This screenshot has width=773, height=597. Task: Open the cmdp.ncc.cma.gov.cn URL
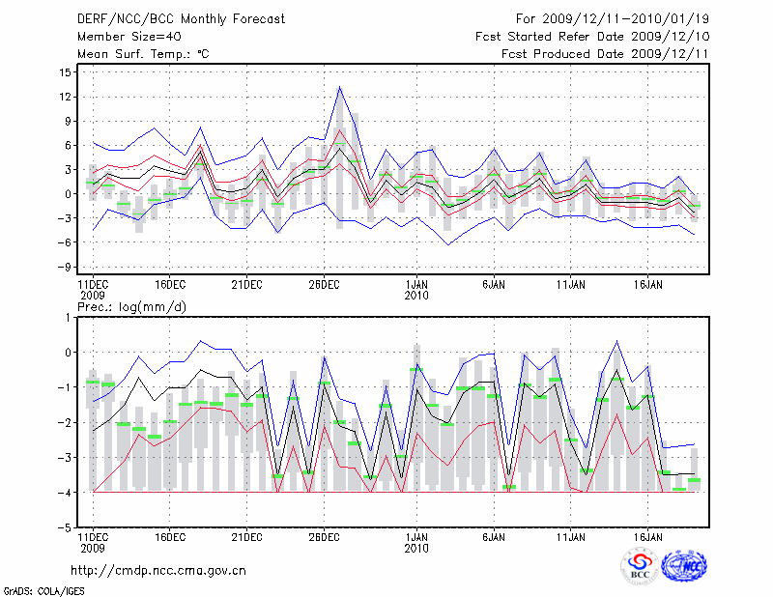click(x=158, y=570)
